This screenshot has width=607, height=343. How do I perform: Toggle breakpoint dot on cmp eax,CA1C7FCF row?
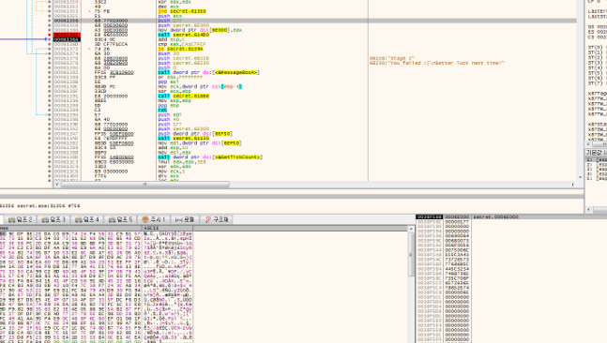pyautogui.click(x=49, y=44)
